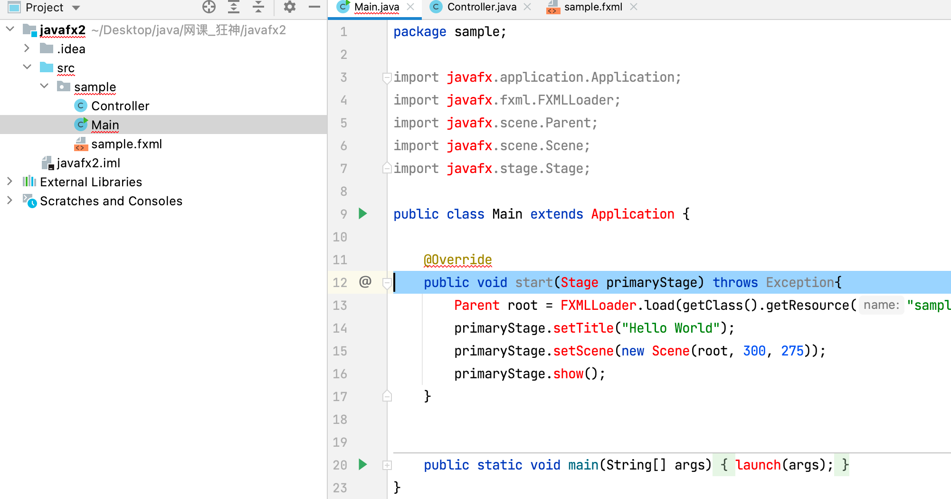Click the 'Exception' type on line 12
Viewport: 951px width, 499px height.
tap(800, 282)
